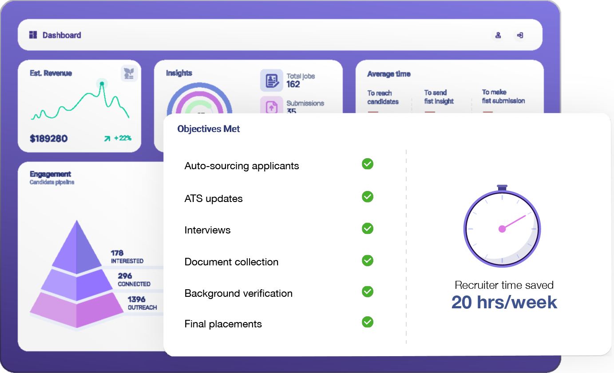Open the user profile icon

point(498,35)
